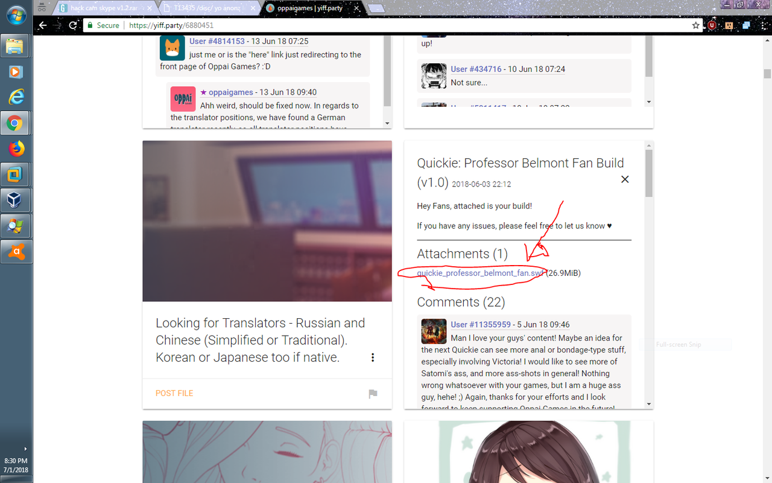Open User #4814153 profile link
The height and width of the screenshot is (483, 772).
[x=217, y=41]
